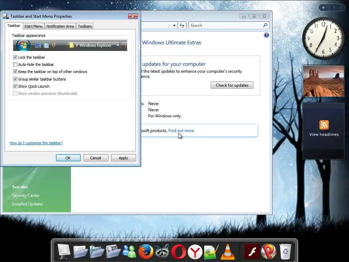Image resolution: width=349 pixels, height=262 pixels.
Task: Switch to the Start Menu tab
Action: [33, 26]
